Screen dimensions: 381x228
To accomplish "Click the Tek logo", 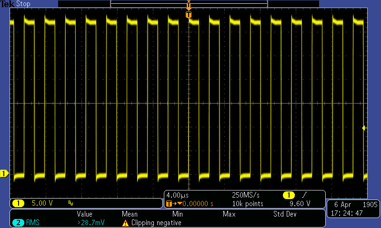I will tap(7, 4).
